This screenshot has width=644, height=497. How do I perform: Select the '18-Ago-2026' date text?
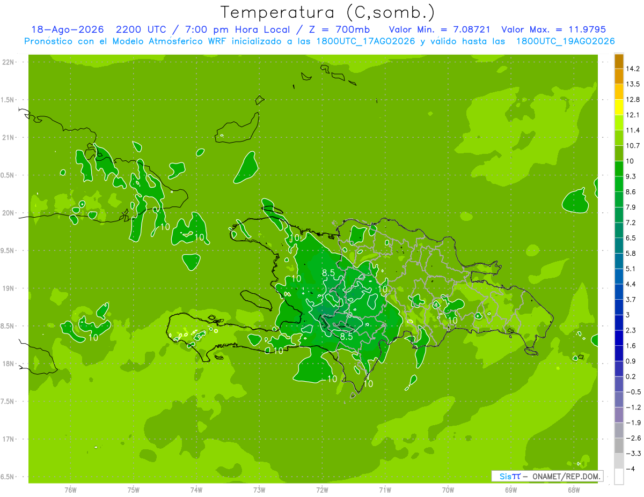point(67,29)
